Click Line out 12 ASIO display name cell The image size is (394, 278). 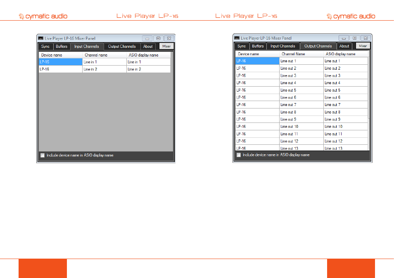[346, 141]
